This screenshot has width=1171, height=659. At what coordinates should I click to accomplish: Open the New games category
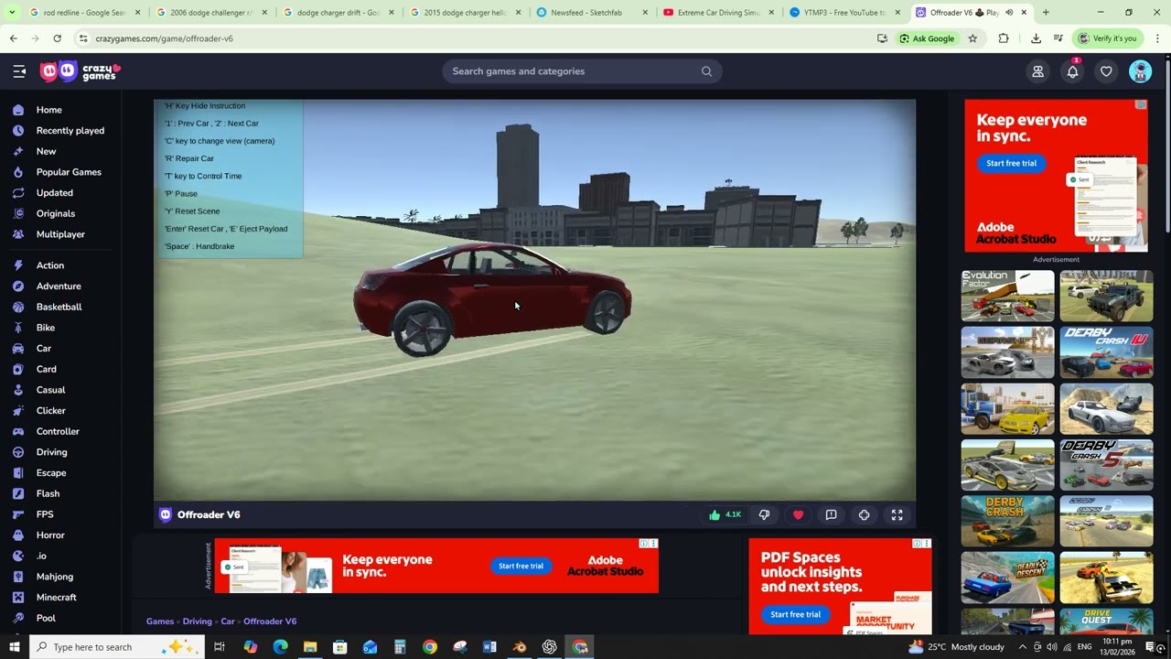pyautogui.click(x=46, y=151)
